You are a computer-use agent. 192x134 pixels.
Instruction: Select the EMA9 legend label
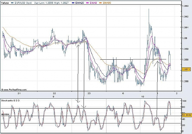click(93, 3)
